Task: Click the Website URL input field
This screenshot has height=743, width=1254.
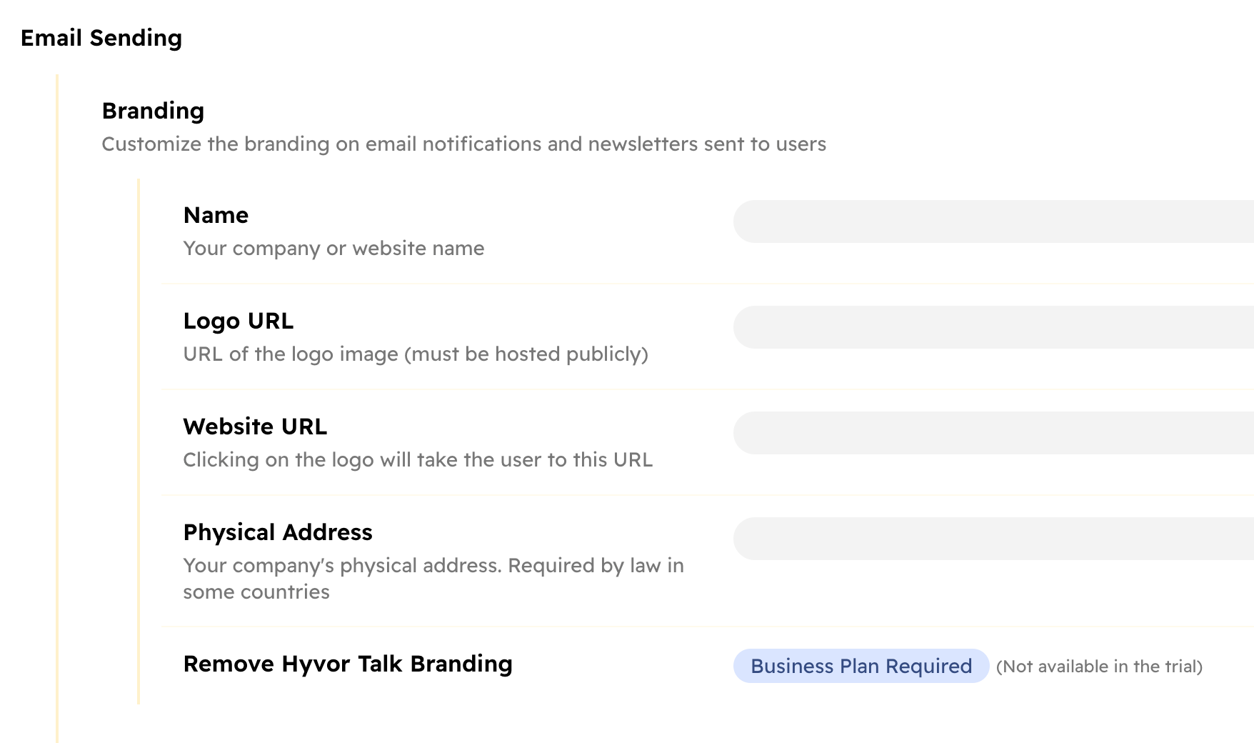Action: click(x=993, y=432)
